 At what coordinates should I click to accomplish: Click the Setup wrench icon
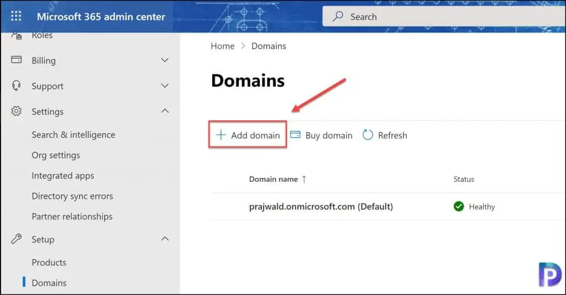point(16,239)
